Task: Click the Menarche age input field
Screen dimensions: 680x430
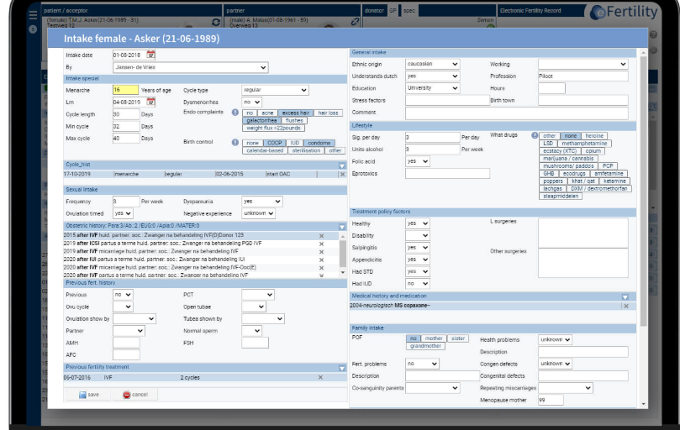Action: (x=126, y=90)
